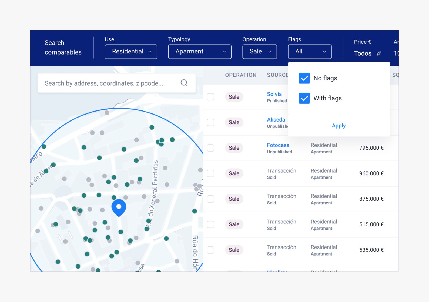Screen dimensions: 429x302
Task: Sort by SOURCE column header
Action: tap(277, 75)
